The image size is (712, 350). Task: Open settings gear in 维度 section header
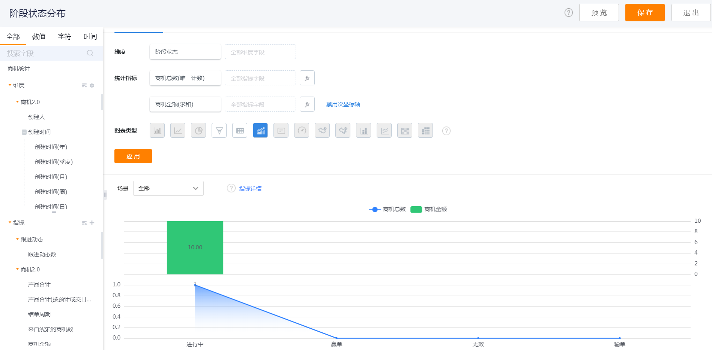point(92,85)
